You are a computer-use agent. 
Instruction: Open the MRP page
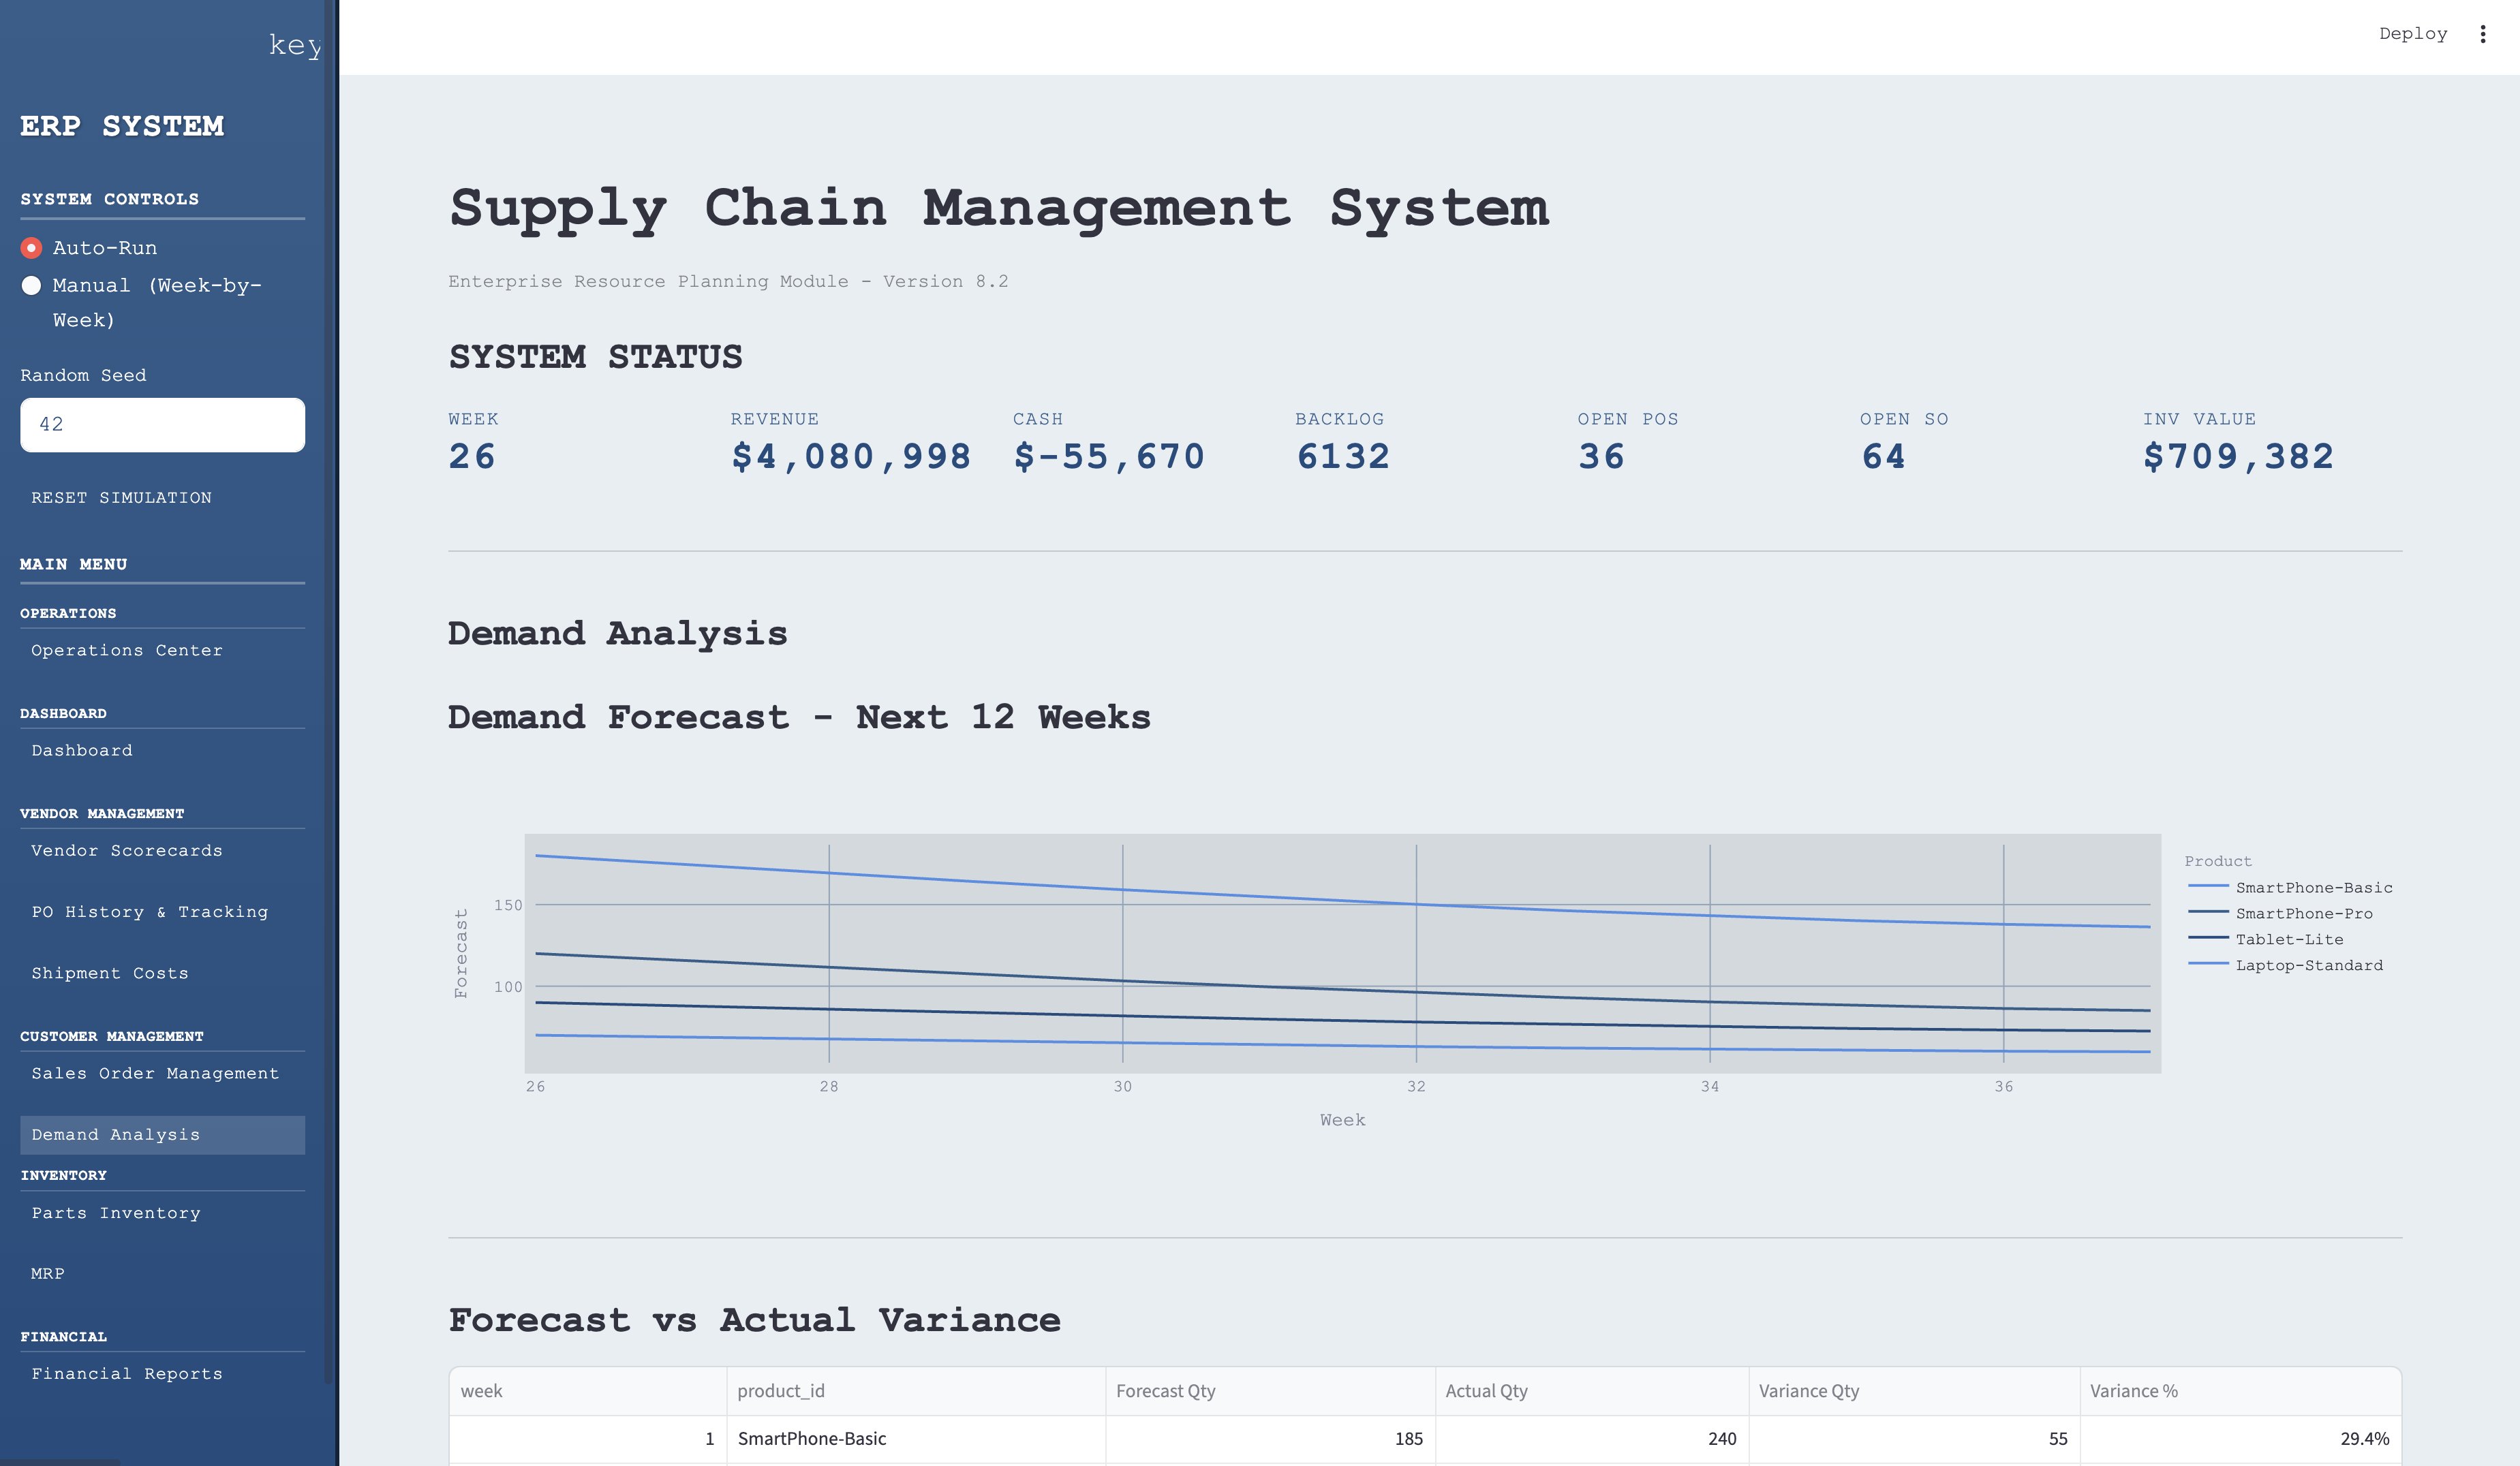coord(48,1274)
